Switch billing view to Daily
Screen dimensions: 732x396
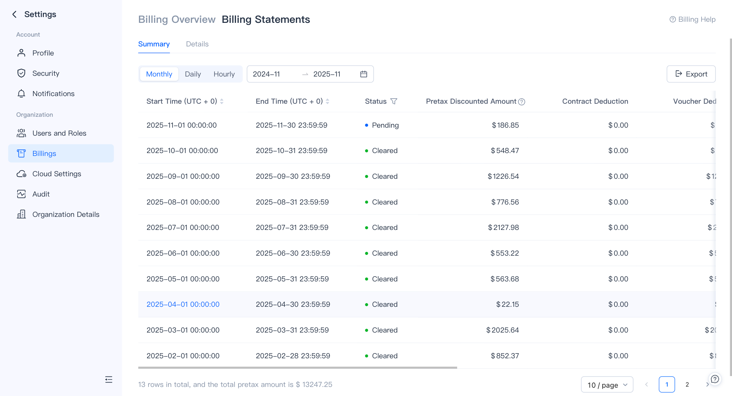pos(193,74)
